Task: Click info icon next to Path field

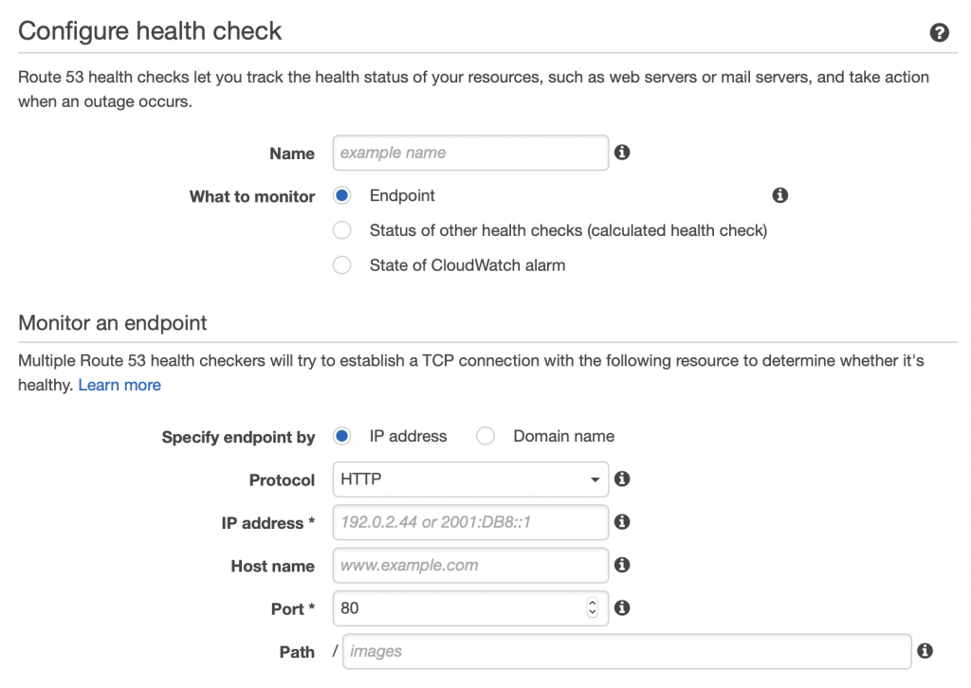Action: 925,651
